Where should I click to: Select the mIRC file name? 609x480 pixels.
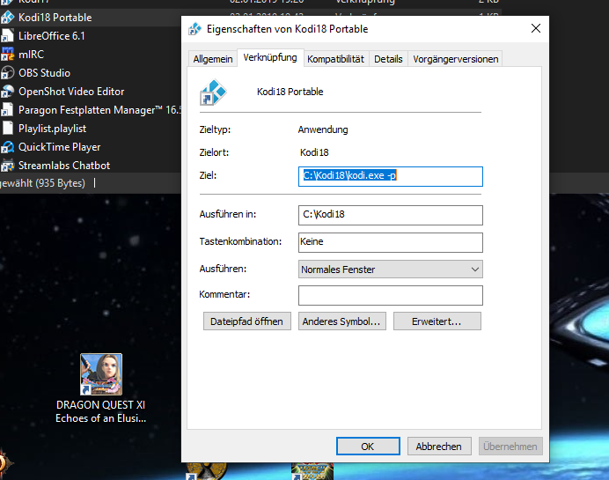(x=31, y=55)
